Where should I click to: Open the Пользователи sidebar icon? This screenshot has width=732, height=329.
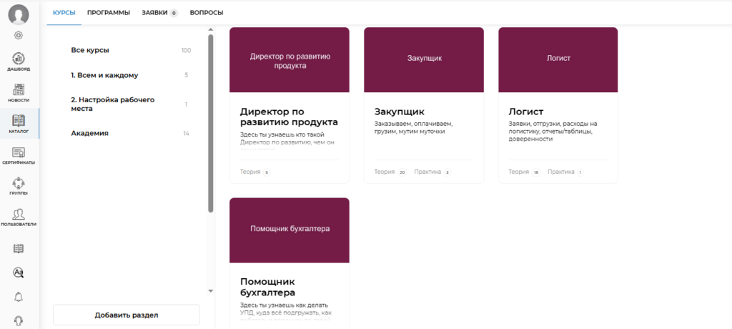coord(19,217)
